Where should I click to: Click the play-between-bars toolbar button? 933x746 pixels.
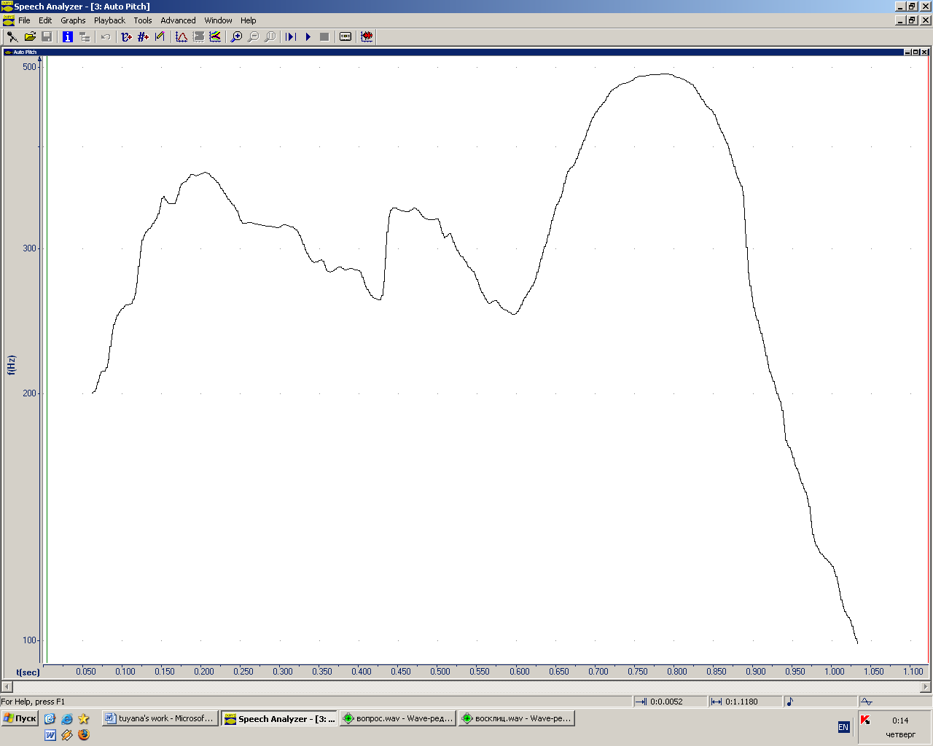291,36
